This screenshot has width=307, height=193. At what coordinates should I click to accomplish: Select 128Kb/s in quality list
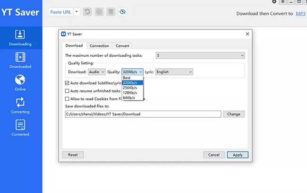pos(132,93)
